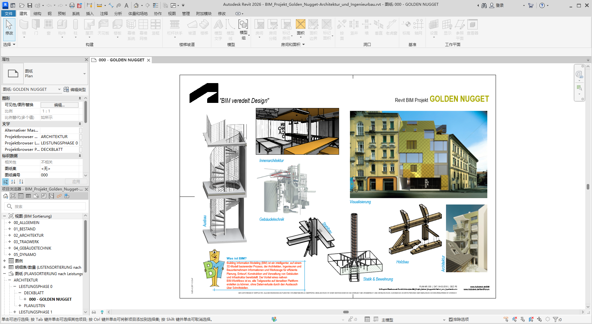The height and width of the screenshot is (324, 592).
Task: Select 000 - GOLDEN NUGGET in project browser
Action: [50, 299]
